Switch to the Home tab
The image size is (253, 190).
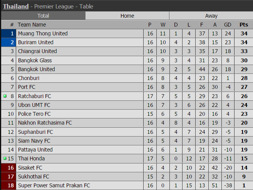[127, 16]
